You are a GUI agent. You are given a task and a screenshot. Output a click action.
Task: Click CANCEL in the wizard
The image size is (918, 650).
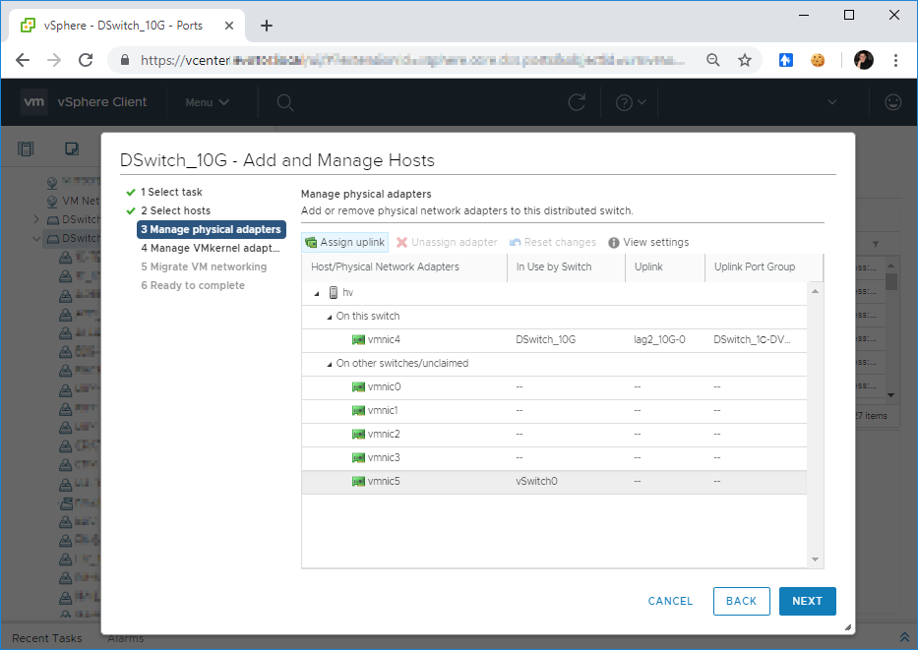click(x=670, y=601)
